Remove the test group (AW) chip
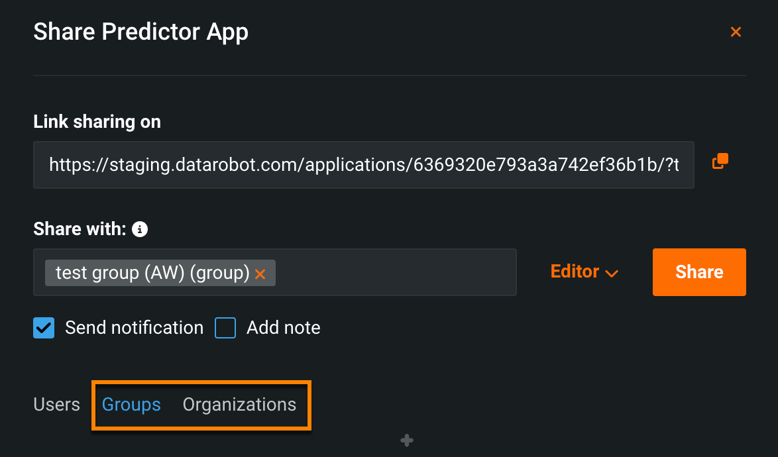Image resolution: width=778 pixels, height=457 pixels. (260, 274)
